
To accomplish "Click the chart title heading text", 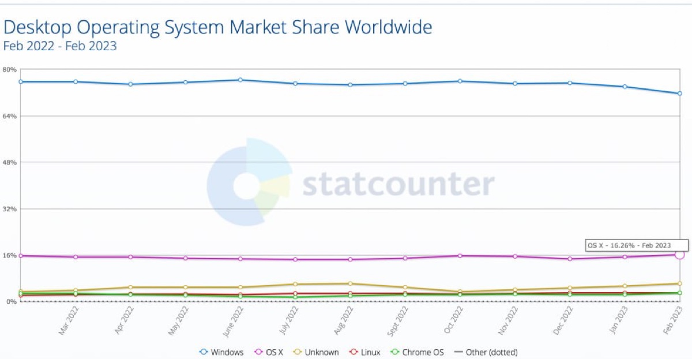I will click(218, 27).
